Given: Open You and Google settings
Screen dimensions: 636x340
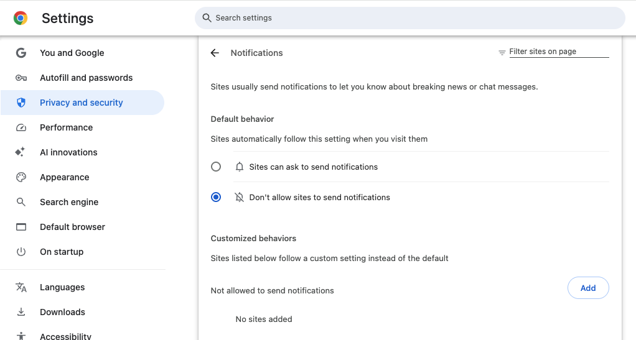Looking at the screenshot, I should click(82, 53).
